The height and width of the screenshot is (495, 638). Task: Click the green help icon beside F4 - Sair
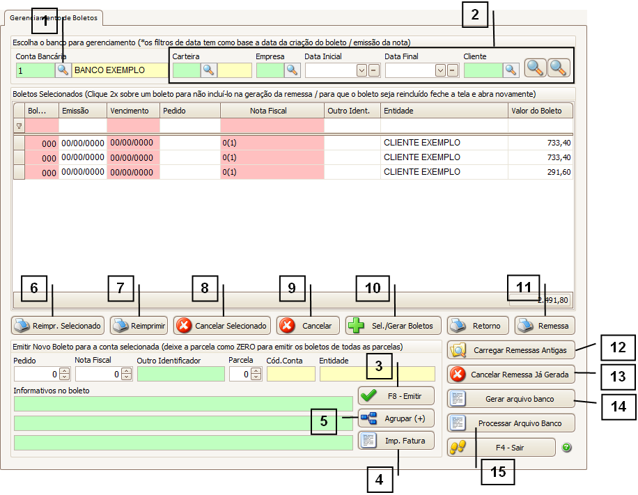[566, 447]
